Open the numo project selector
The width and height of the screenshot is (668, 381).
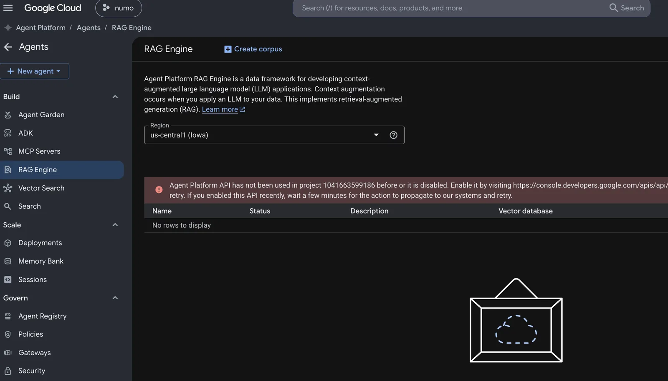pos(119,8)
